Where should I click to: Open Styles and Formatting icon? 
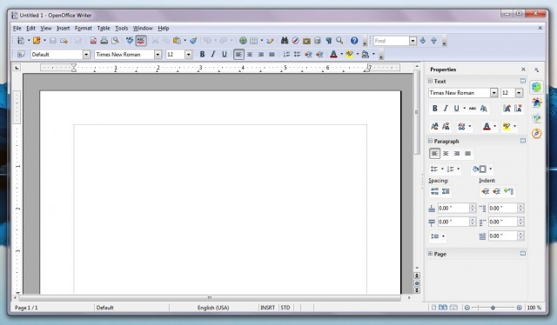21,54
